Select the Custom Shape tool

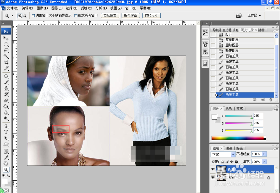coord(6,144)
